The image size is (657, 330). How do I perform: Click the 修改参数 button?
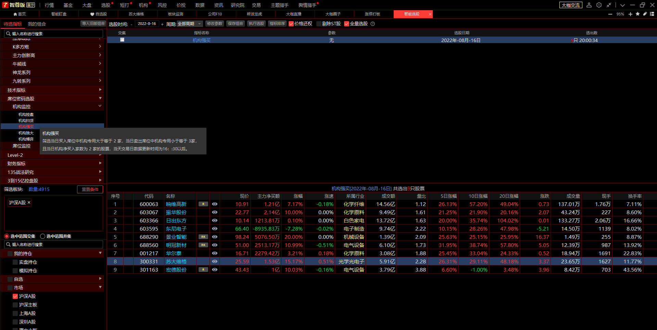[x=215, y=24]
